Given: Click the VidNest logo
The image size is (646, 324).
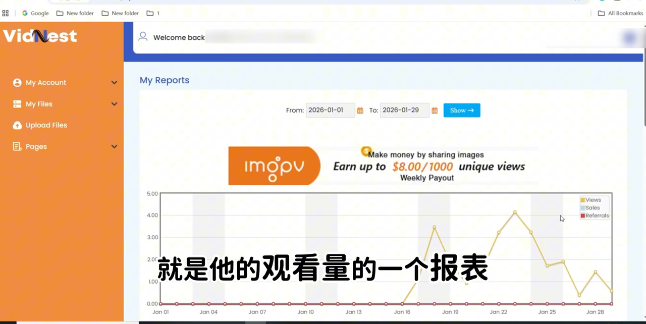Looking at the screenshot, I should 40,36.
